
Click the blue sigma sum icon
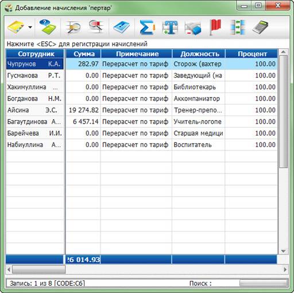147,27
